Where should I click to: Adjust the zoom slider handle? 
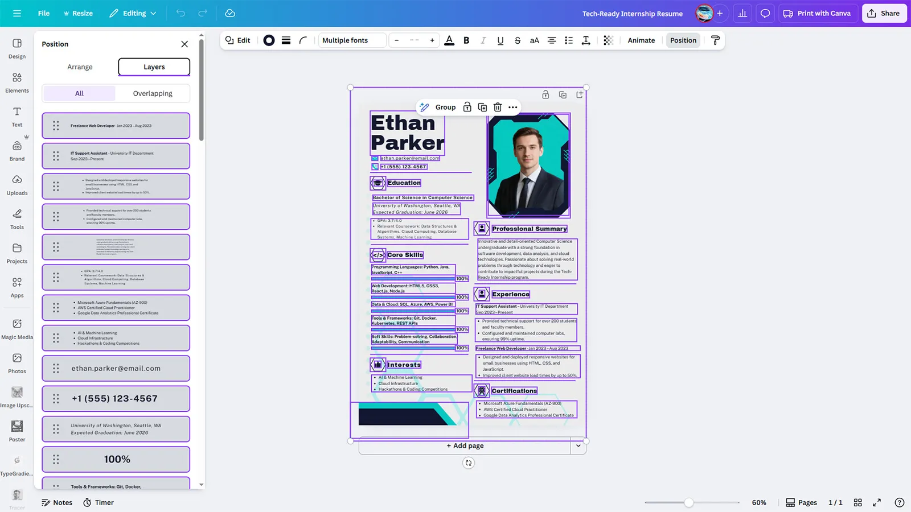click(689, 502)
